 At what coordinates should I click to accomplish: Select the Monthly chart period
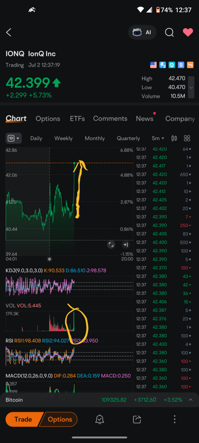coord(95,138)
